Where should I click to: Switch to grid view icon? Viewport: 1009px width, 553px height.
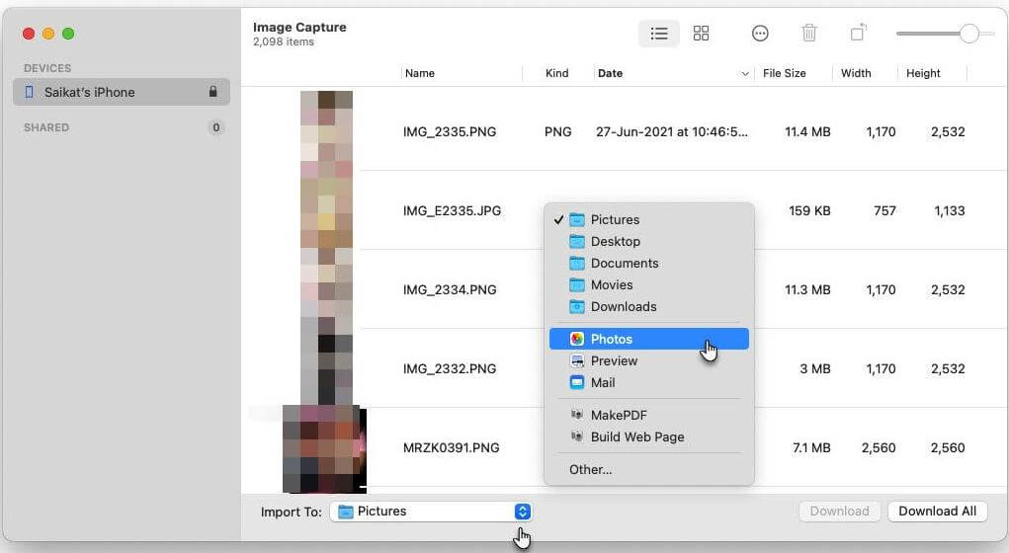click(x=701, y=34)
